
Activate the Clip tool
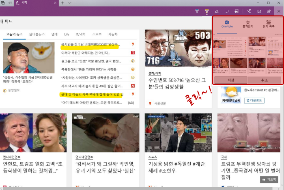tap(237, 11)
